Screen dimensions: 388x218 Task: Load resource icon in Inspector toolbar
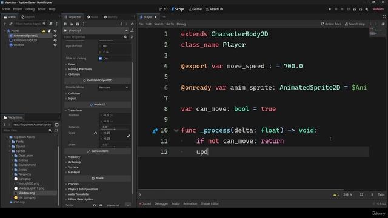tap(72, 24)
